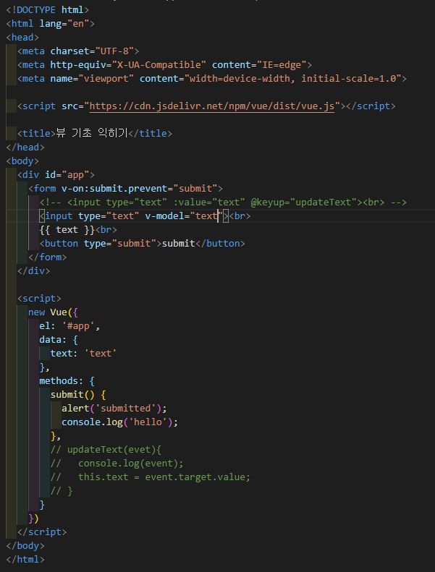Click the // this.text = event.target.value; comment
This screenshot has height=572, width=435.
[151, 477]
